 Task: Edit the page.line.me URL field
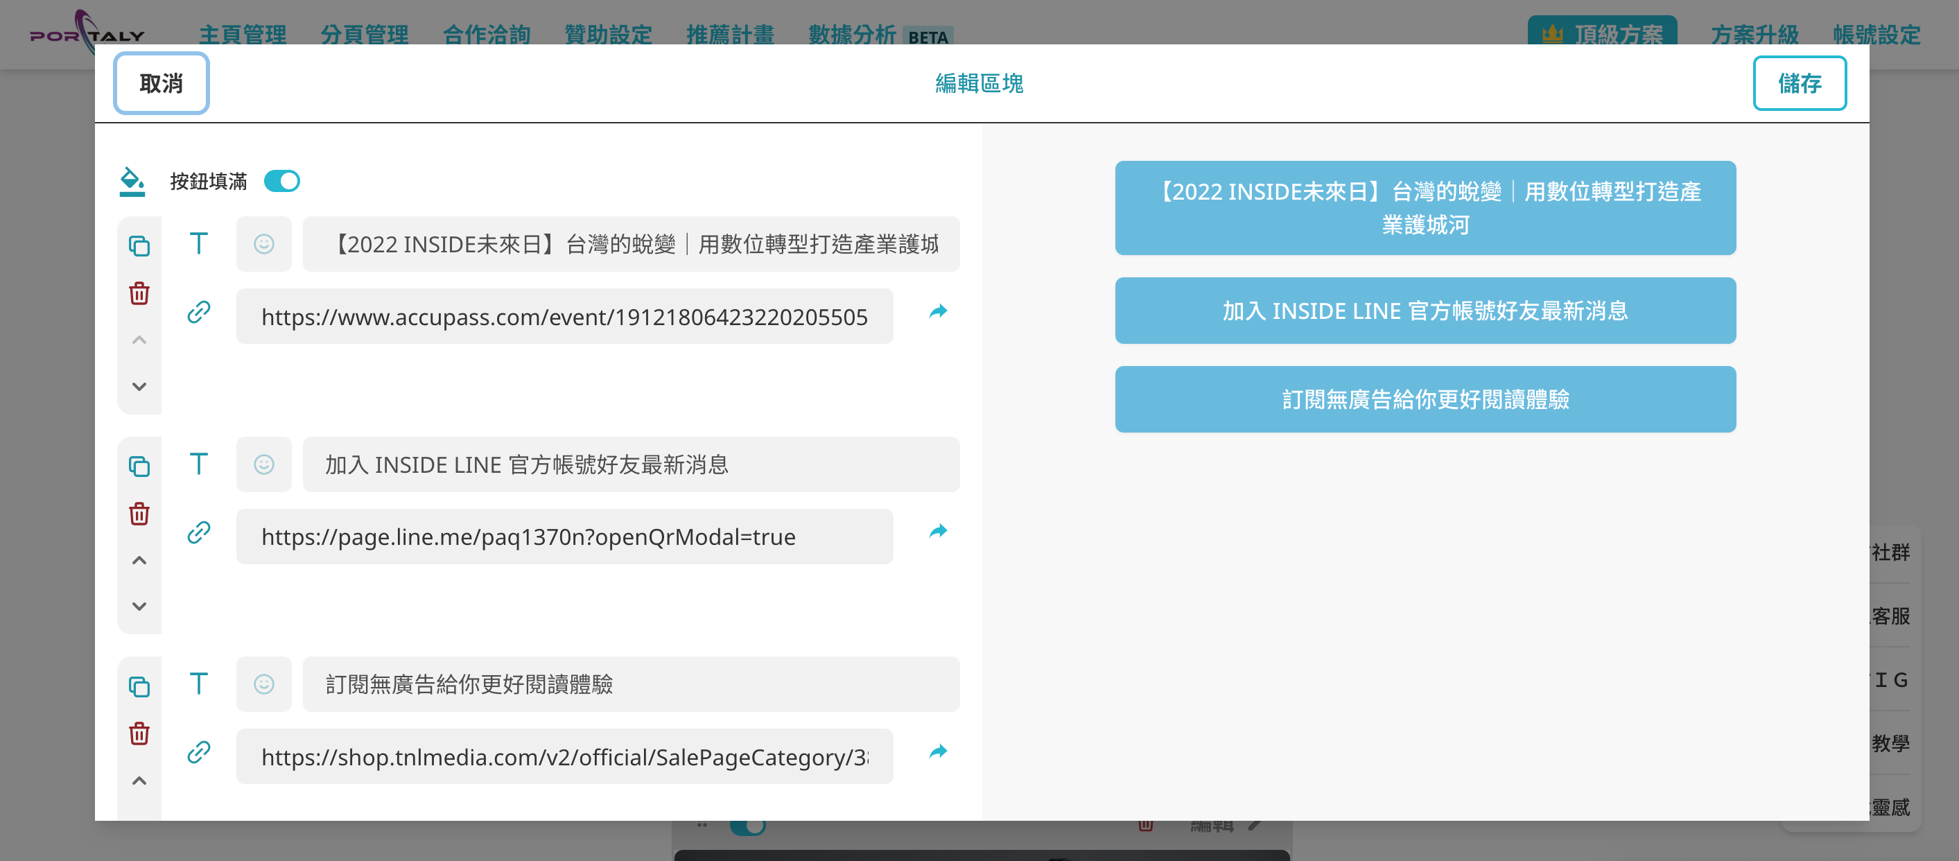[564, 537]
